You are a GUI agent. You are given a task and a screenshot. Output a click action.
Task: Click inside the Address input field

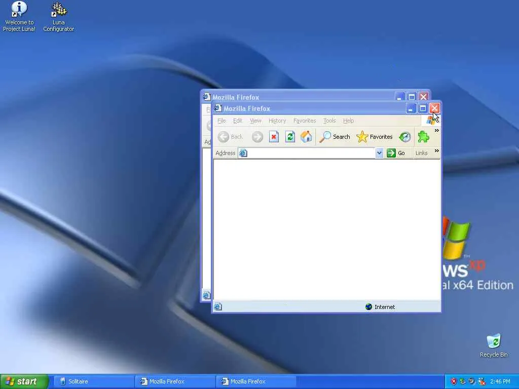tap(311, 153)
